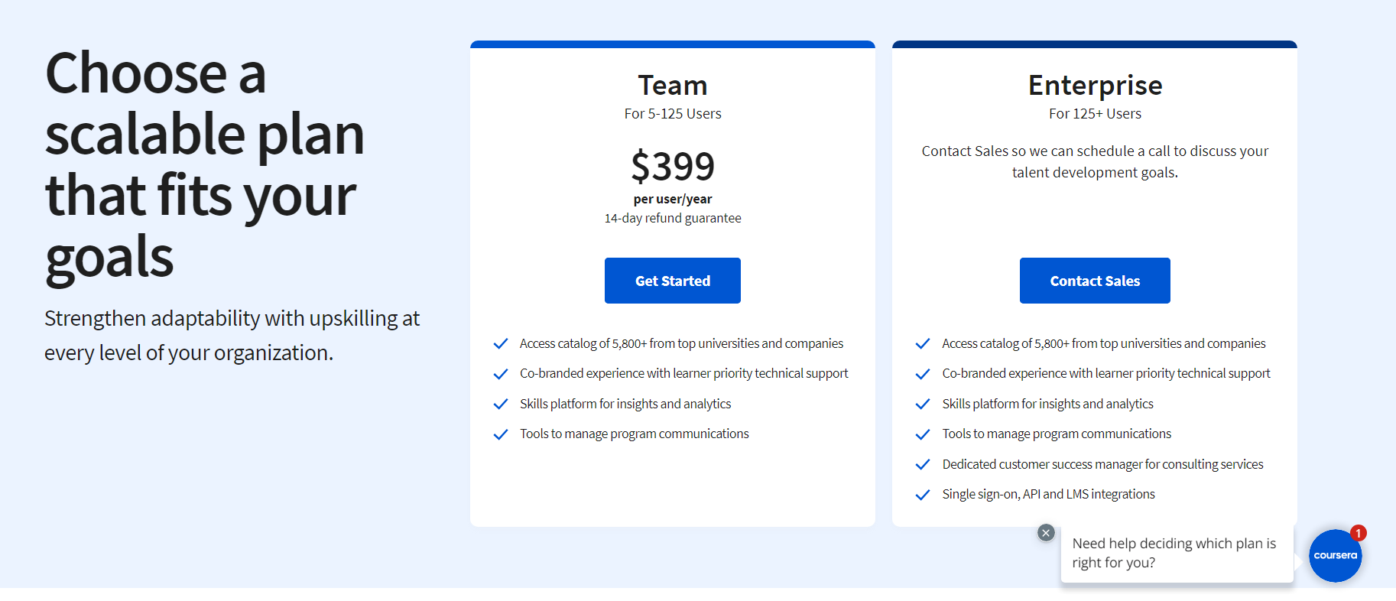Click checkmark beside Enterprise dedicated success manager
Viewport: 1396px width, 601px height.
click(x=923, y=464)
